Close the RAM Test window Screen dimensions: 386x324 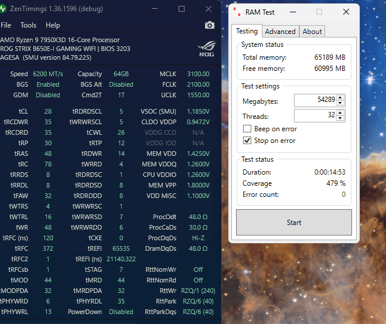coord(346,12)
